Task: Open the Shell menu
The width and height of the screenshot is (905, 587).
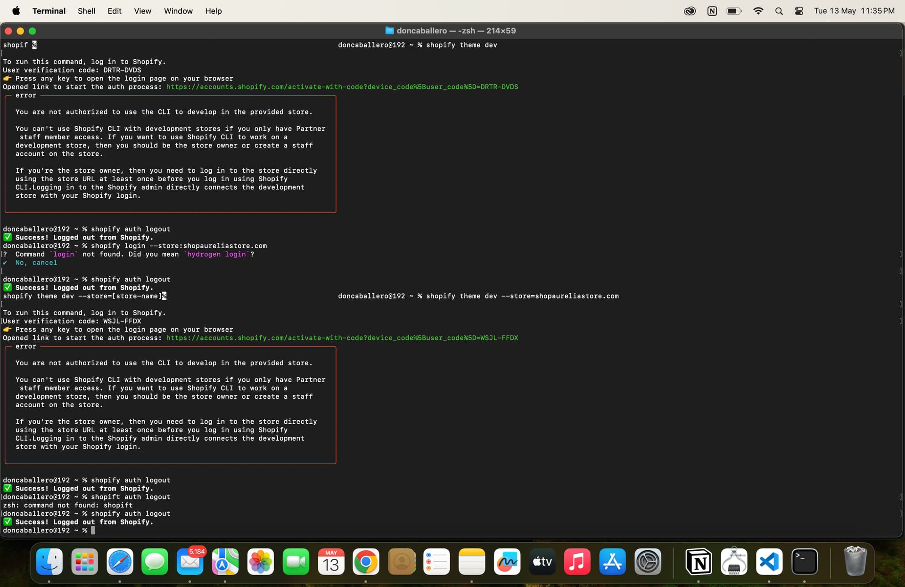Action: pyautogui.click(x=86, y=11)
